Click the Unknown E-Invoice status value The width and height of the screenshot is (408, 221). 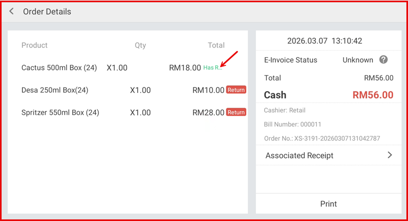[358, 60]
